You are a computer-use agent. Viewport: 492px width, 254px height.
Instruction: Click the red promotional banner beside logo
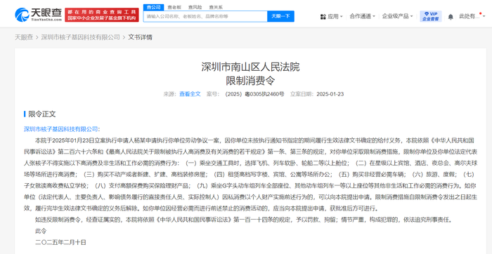point(102,15)
